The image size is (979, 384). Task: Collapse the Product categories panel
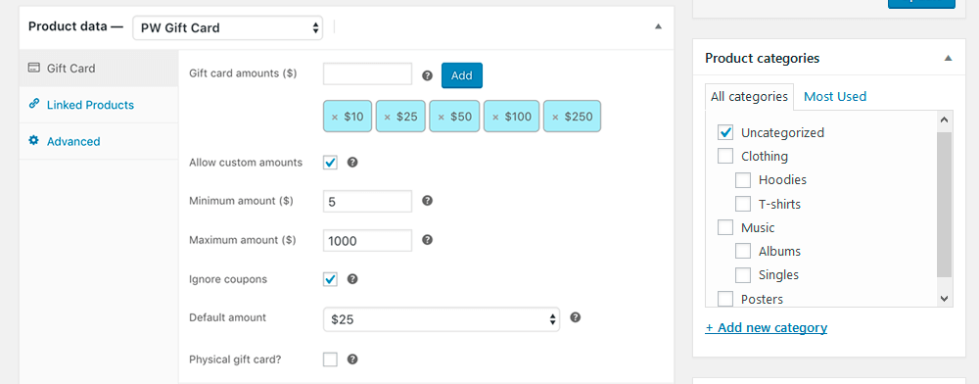pyautogui.click(x=948, y=58)
